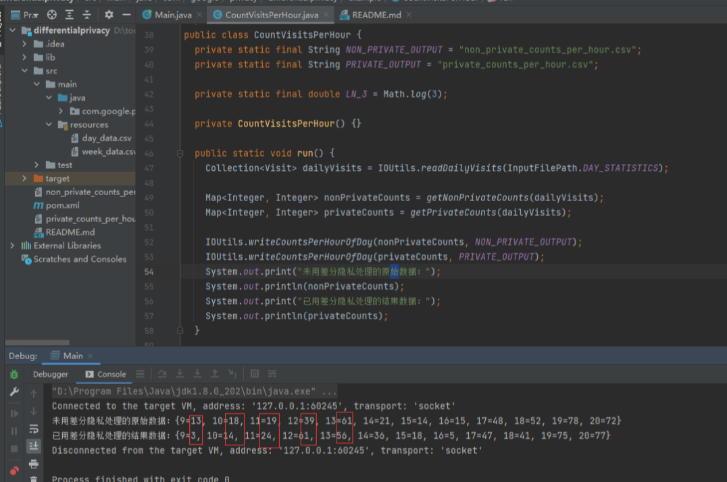Image resolution: width=727 pixels, height=482 pixels.
Task: Click the Collapse All icon in Project panel
Action: (87, 15)
